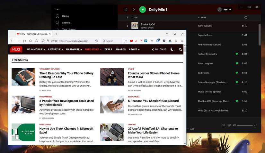Expand the HARDWARE menu
The height and width of the screenshot is (153, 265).
tap(74, 49)
